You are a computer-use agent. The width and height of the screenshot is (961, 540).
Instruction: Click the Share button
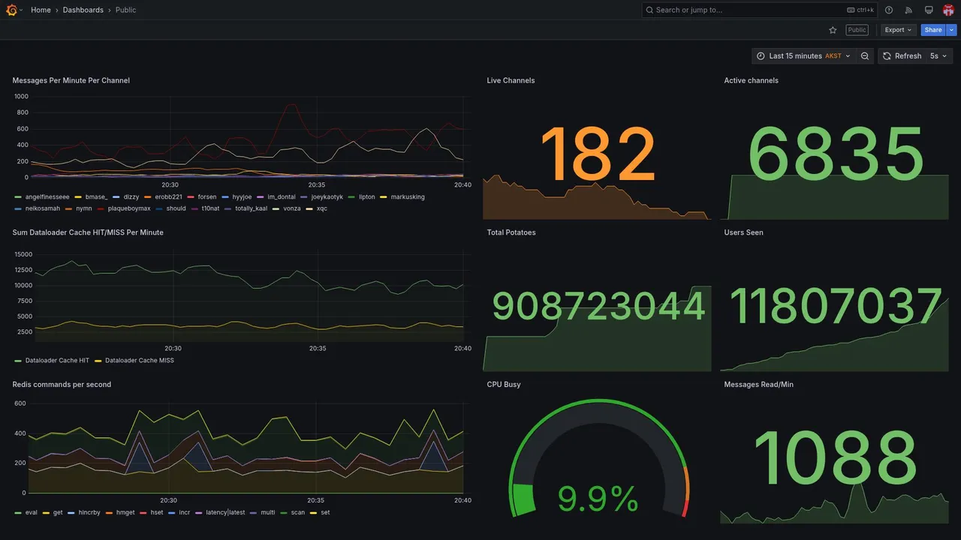point(933,30)
